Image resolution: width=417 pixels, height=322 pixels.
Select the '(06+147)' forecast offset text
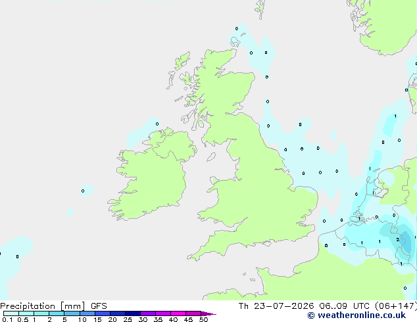point(396,306)
